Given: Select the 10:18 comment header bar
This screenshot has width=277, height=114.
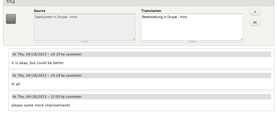Looking at the screenshot, I should point(141,76).
